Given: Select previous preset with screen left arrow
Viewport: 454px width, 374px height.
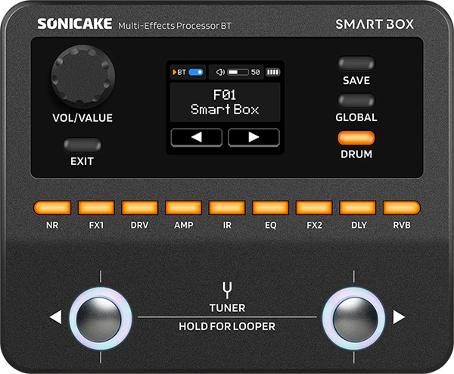Looking at the screenshot, I should 197,137.
